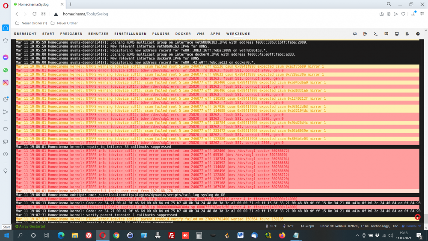The width and height of the screenshot is (428, 241).
Task: Click the not-secure warning triangle icon
Action: pos(56,14)
